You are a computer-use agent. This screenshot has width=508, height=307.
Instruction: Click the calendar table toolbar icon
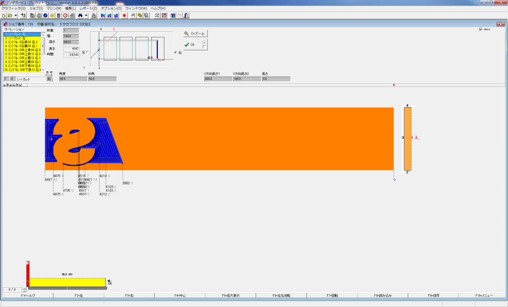tap(164, 15)
